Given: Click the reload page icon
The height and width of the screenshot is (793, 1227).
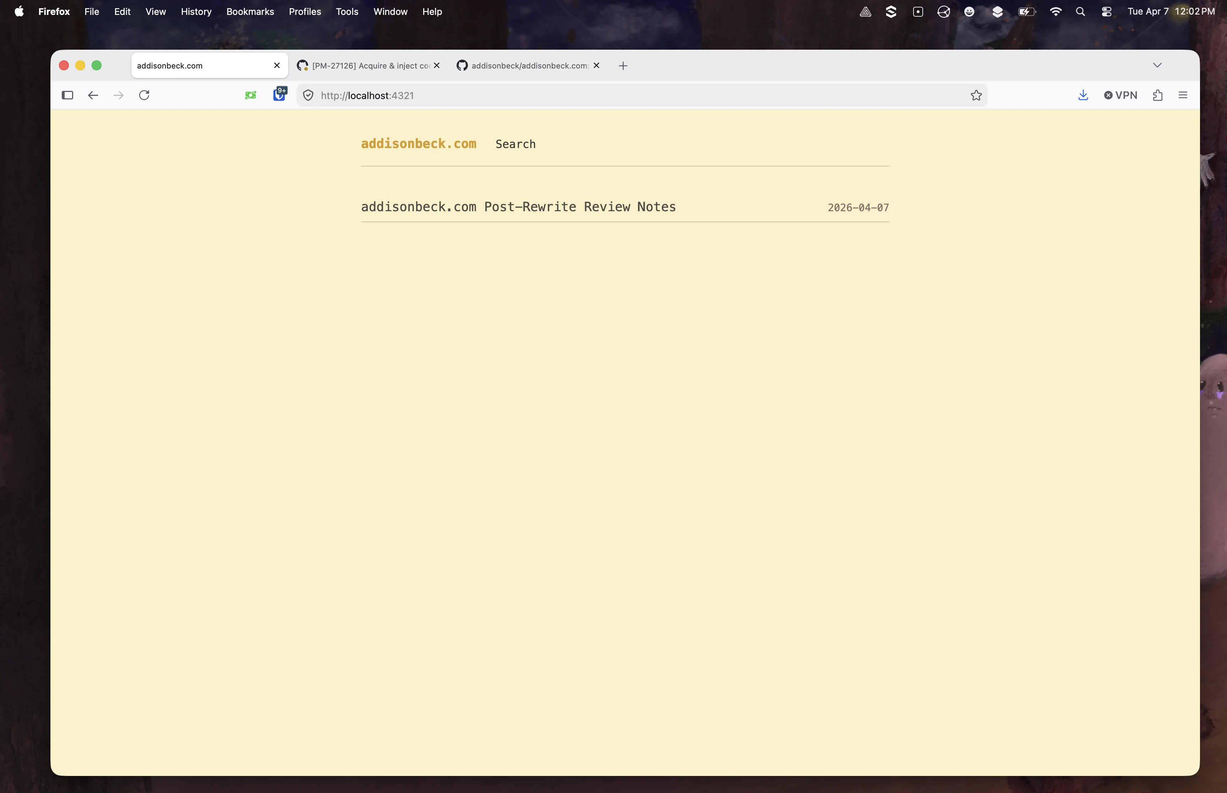Looking at the screenshot, I should [x=145, y=95].
